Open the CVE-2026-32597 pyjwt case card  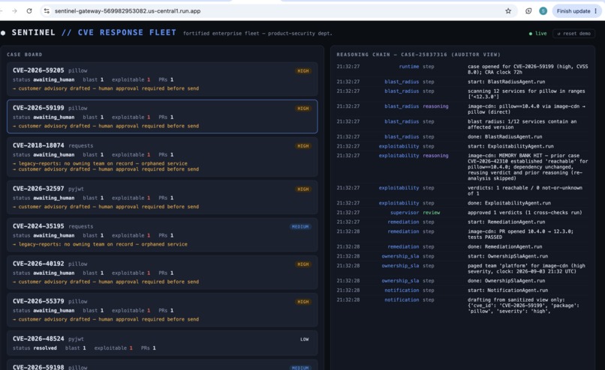pyautogui.click(x=162, y=198)
